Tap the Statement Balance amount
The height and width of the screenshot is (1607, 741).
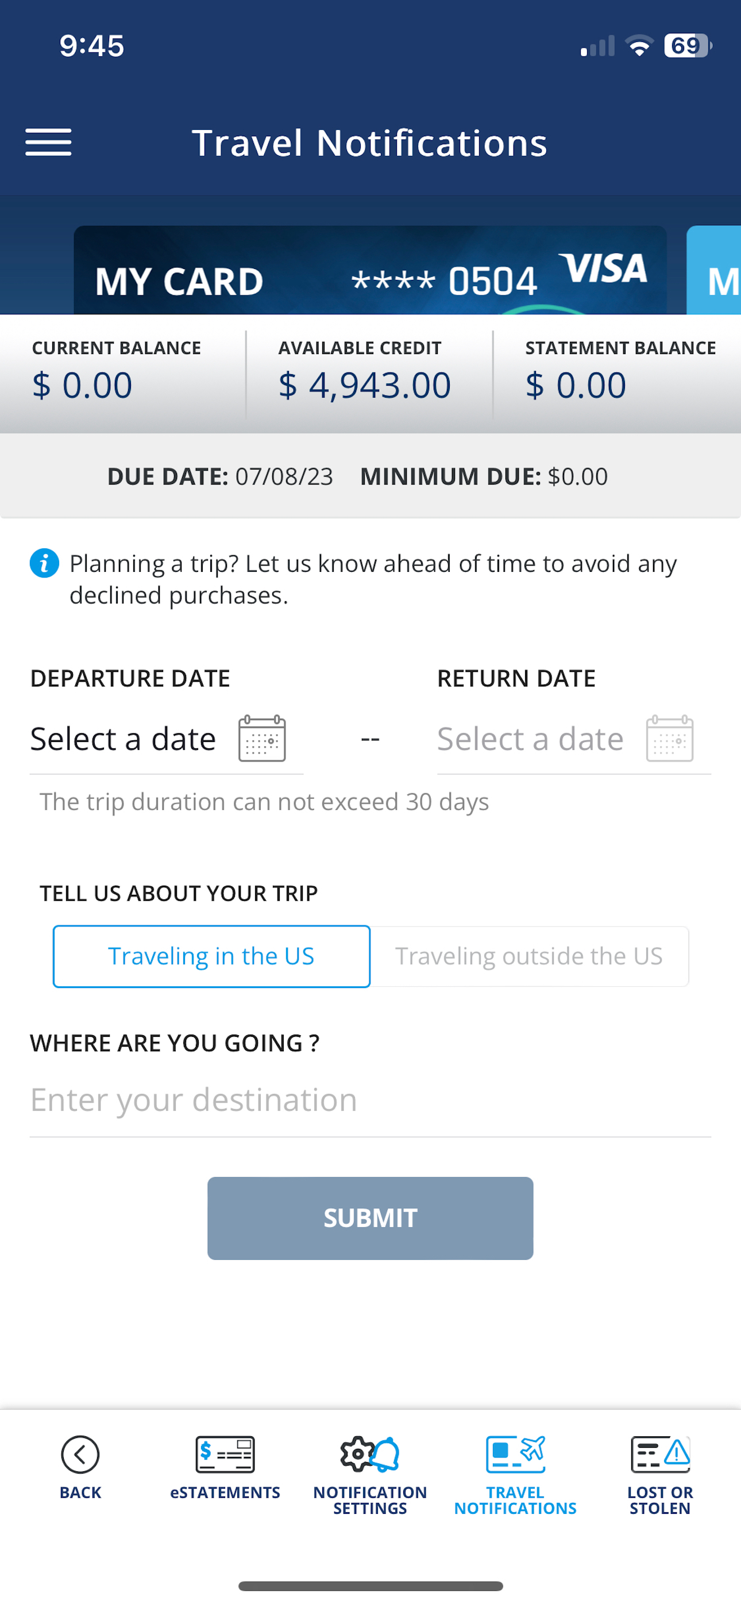575,385
